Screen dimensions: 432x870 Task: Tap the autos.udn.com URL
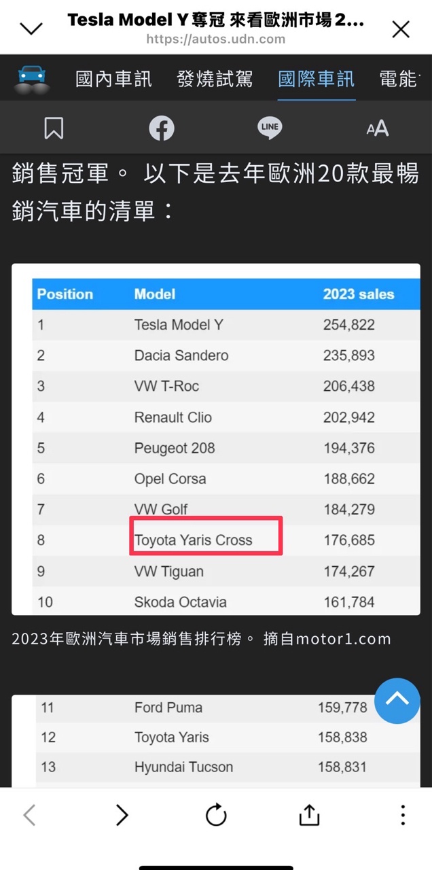coord(216,39)
